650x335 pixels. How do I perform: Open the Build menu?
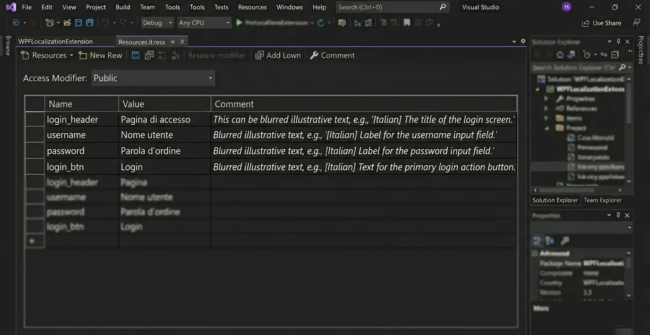(122, 7)
